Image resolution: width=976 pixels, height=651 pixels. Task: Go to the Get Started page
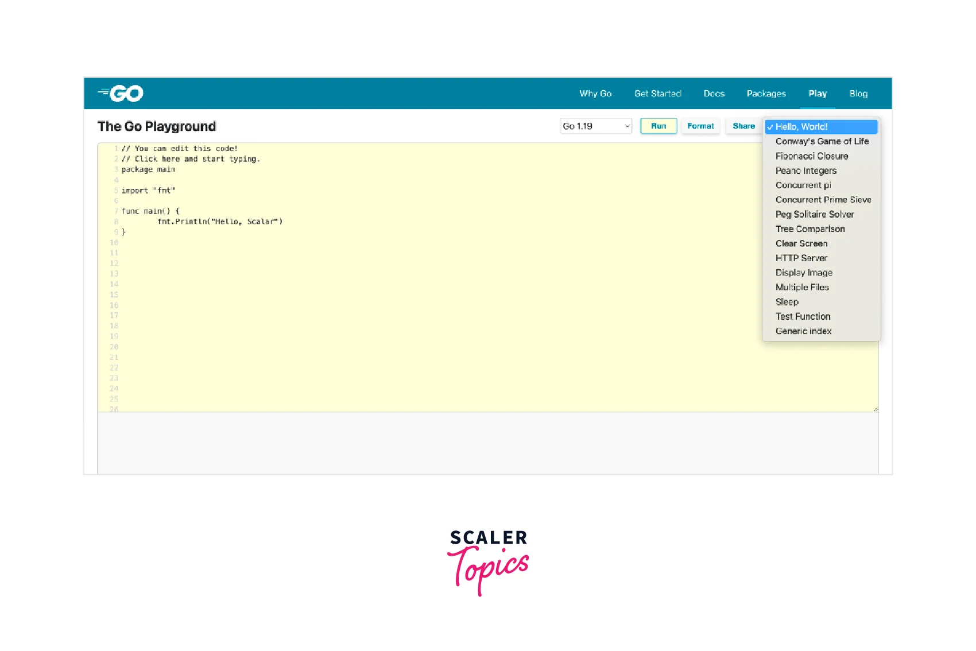pyautogui.click(x=657, y=94)
